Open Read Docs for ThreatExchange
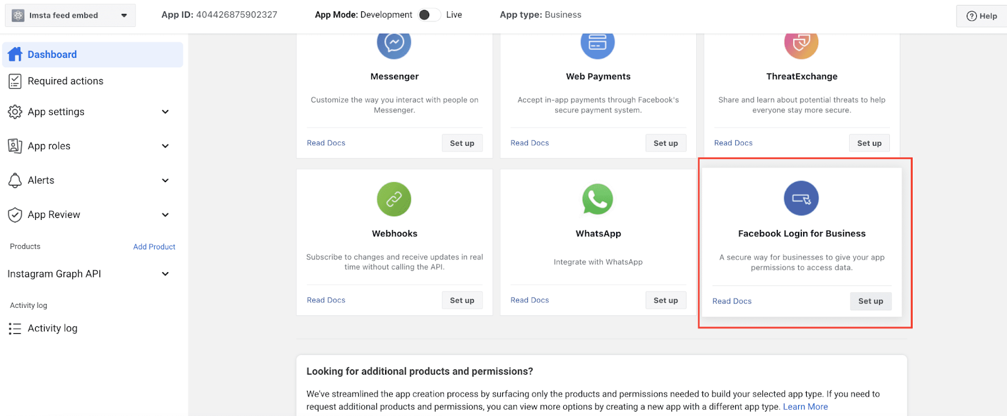Image resolution: width=1007 pixels, height=416 pixels. (x=733, y=143)
